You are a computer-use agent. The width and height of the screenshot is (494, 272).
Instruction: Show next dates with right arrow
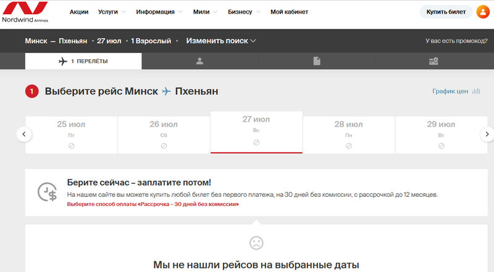[x=487, y=134]
